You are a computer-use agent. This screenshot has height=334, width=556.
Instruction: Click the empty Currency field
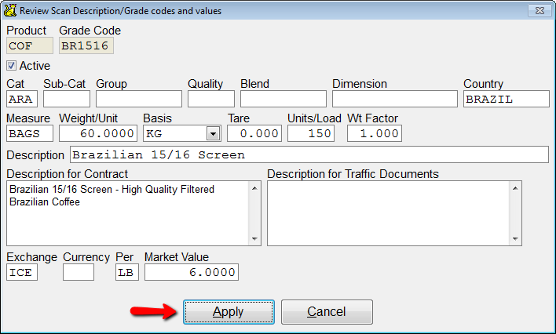click(x=79, y=272)
